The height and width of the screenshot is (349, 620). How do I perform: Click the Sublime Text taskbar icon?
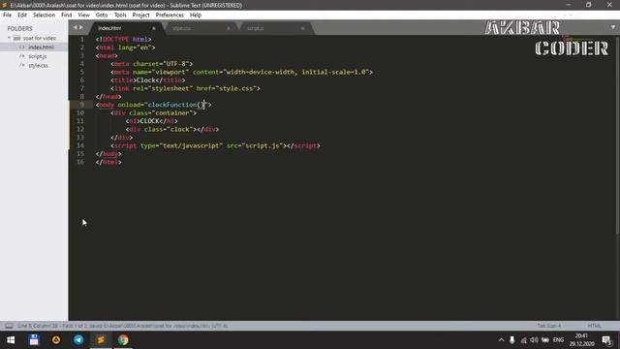(101, 340)
